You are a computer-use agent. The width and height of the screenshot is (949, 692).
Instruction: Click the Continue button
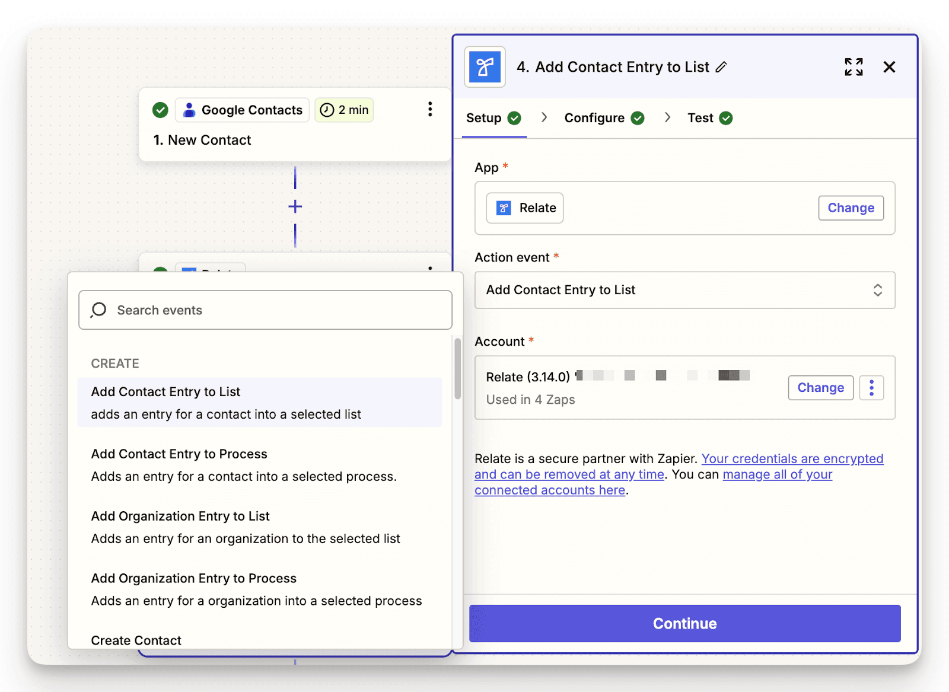(x=684, y=623)
